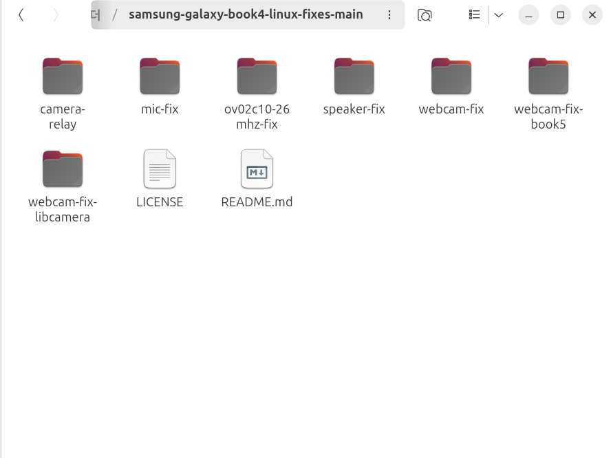Expand the view options dropdown arrow
The height and width of the screenshot is (458, 611).
click(x=498, y=15)
